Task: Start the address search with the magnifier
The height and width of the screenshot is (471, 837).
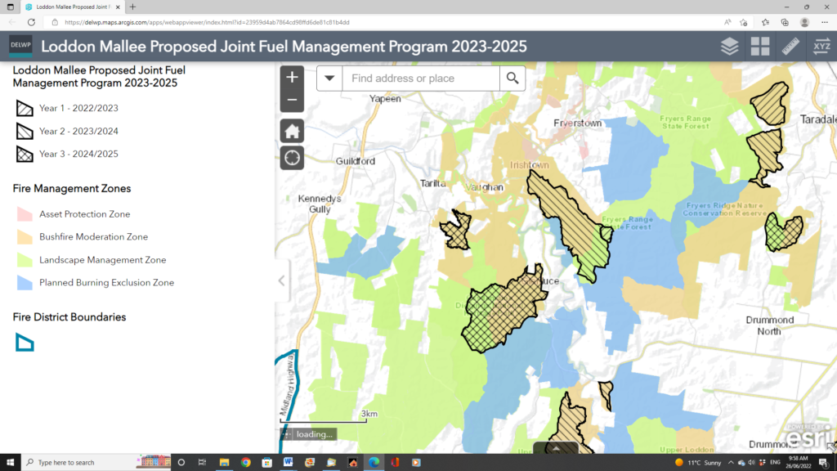Action: (512, 78)
